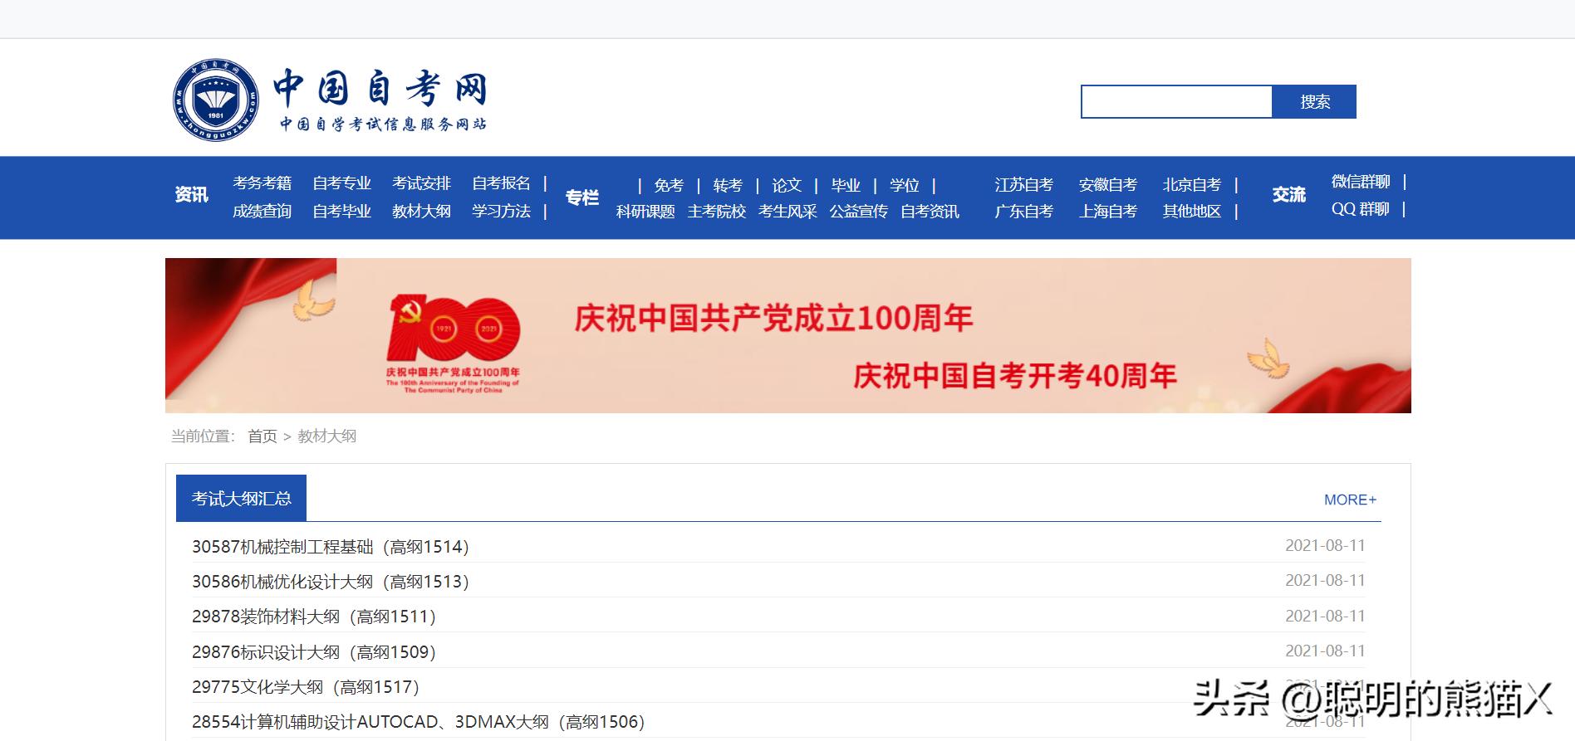Open the 科研课题 link
The image size is (1575, 741).
pyautogui.click(x=645, y=212)
